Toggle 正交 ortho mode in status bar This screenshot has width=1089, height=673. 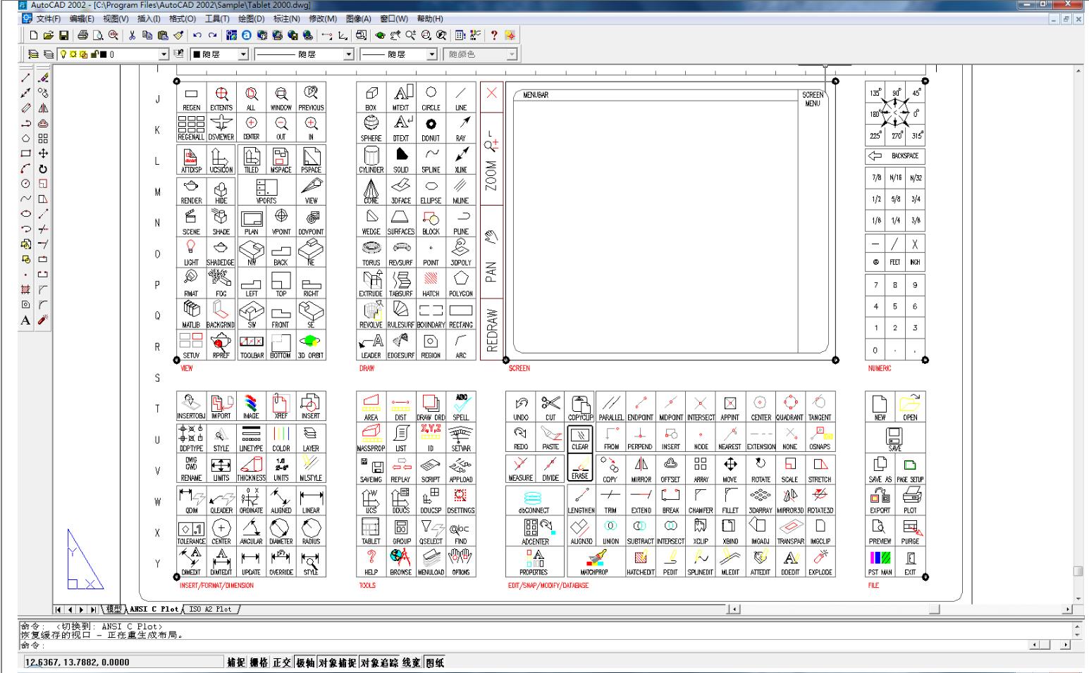click(x=282, y=662)
